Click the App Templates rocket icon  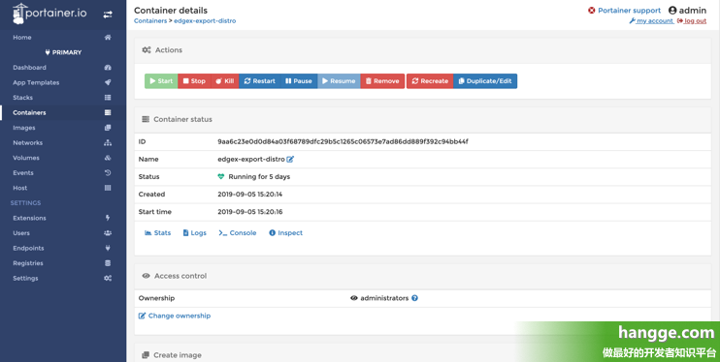click(108, 83)
